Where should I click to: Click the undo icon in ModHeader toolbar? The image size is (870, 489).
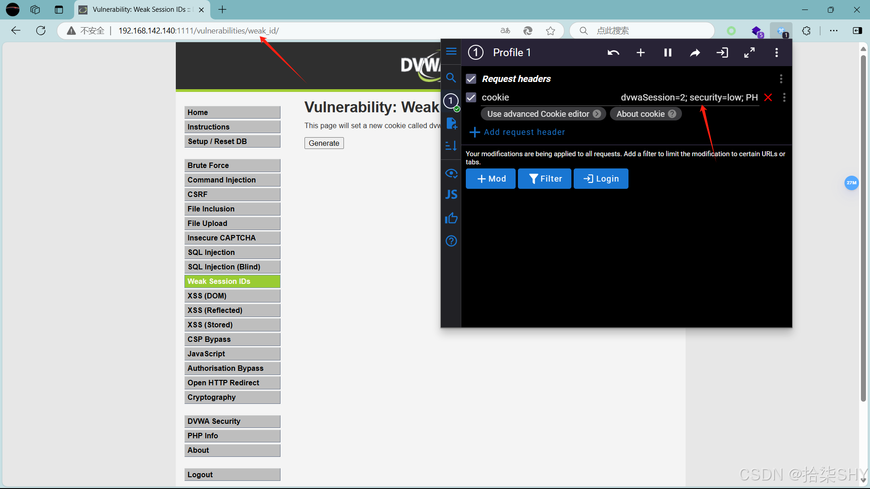pos(613,53)
